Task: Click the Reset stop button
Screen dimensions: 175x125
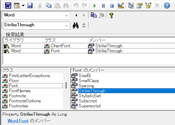Action: [112, 5]
